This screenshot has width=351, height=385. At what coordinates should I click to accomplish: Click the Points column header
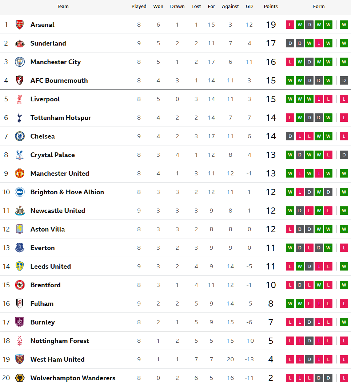coord(271,7)
